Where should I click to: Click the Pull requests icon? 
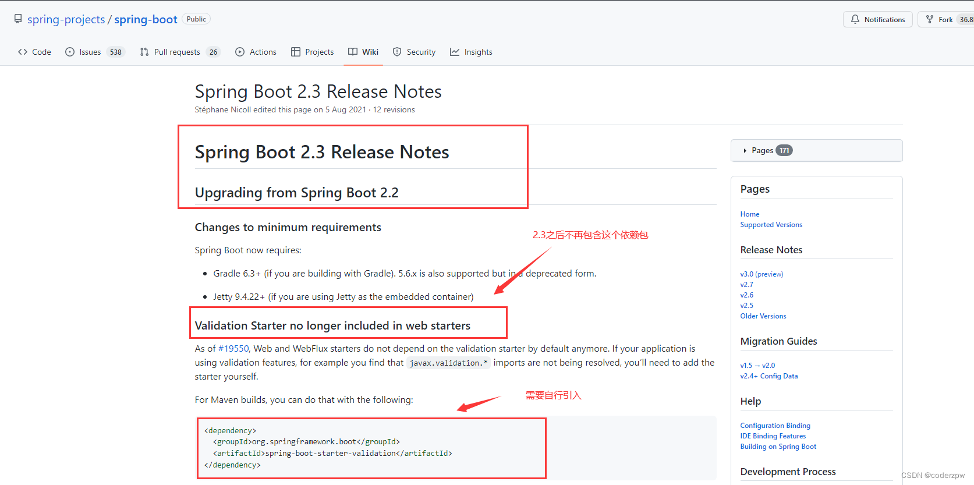(x=144, y=52)
